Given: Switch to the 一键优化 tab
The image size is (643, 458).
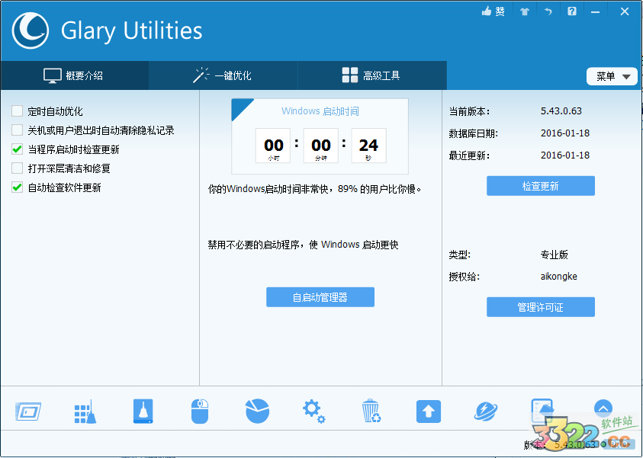Looking at the screenshot, I should coord(223,75).
